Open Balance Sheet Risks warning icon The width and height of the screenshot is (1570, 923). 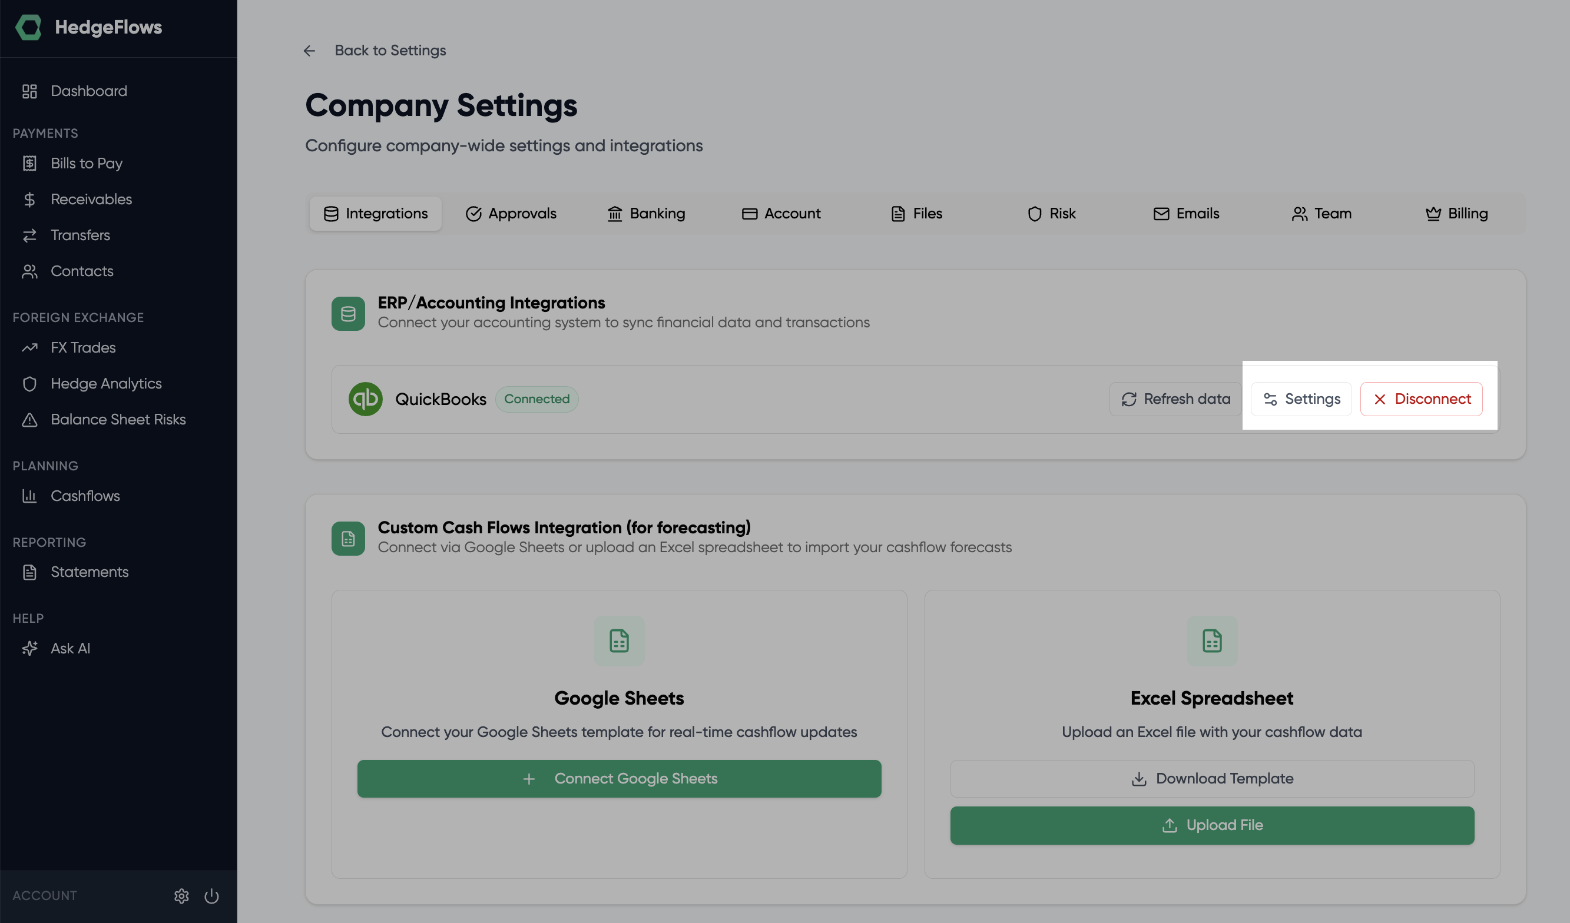(30, 420)
